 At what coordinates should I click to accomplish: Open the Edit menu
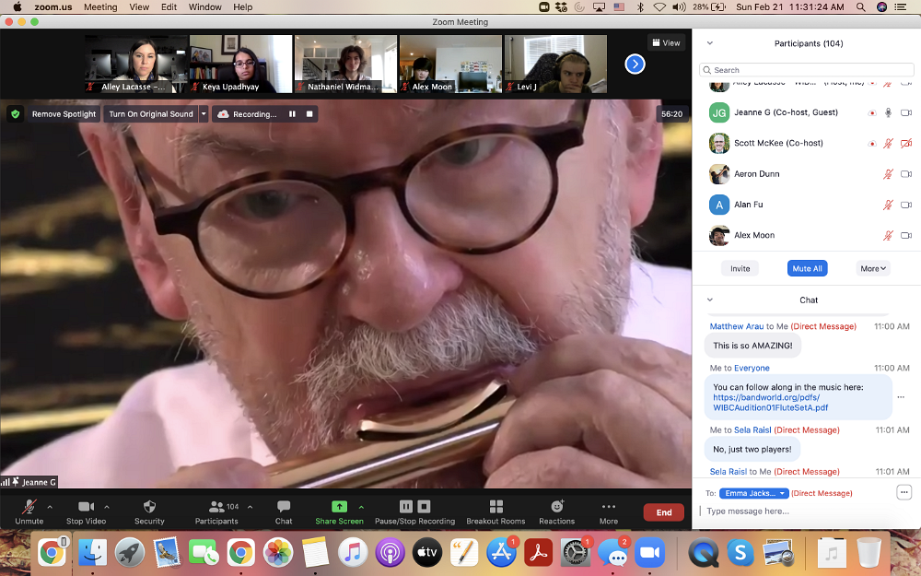coord(169,7)
